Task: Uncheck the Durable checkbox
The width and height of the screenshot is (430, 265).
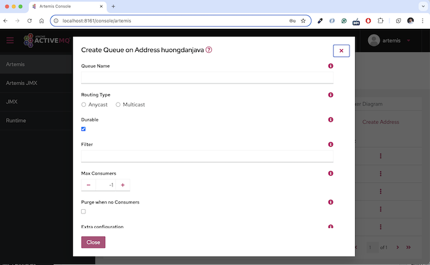Action: click(84, 129)
